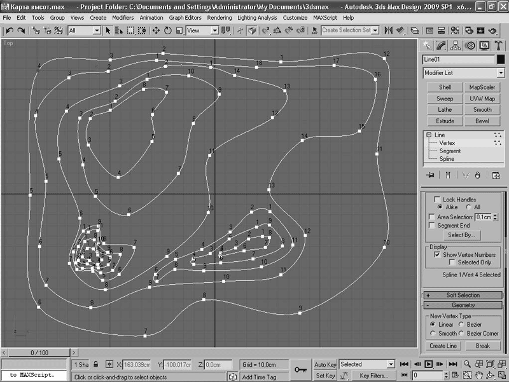Apply the Extrude modifier button
The height and width of the screenshot is (382, 509).
(x=445, y=121)
